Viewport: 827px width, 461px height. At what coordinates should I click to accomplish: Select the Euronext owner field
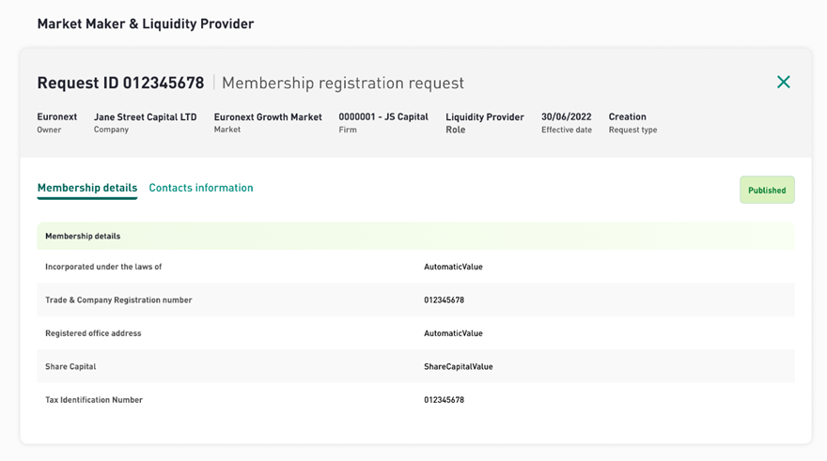57,117
